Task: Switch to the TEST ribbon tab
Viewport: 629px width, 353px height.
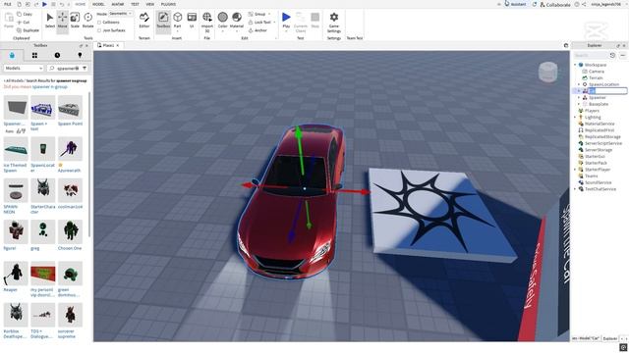Action: coord(135,4)
